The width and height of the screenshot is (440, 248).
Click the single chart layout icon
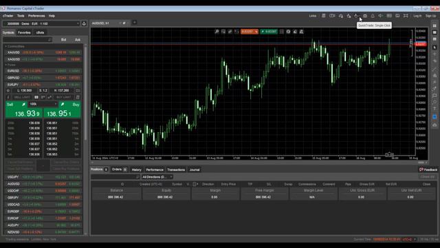(434, 32)
